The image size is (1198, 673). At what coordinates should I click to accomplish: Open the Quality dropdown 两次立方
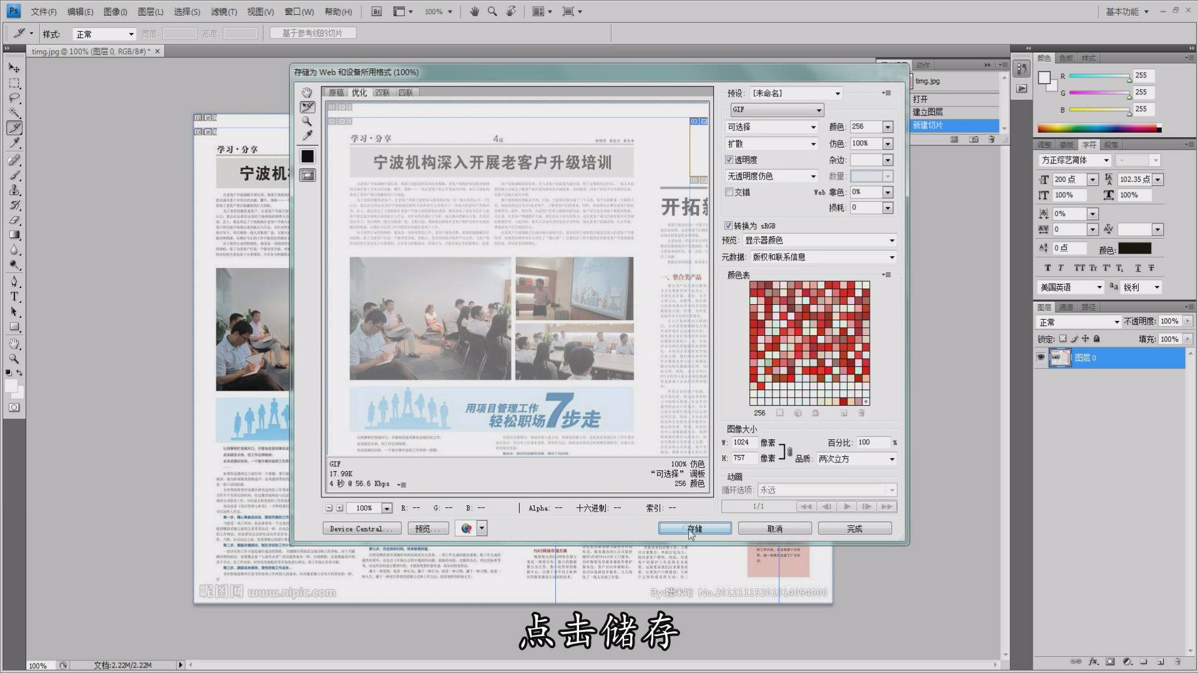pos(857,459)
